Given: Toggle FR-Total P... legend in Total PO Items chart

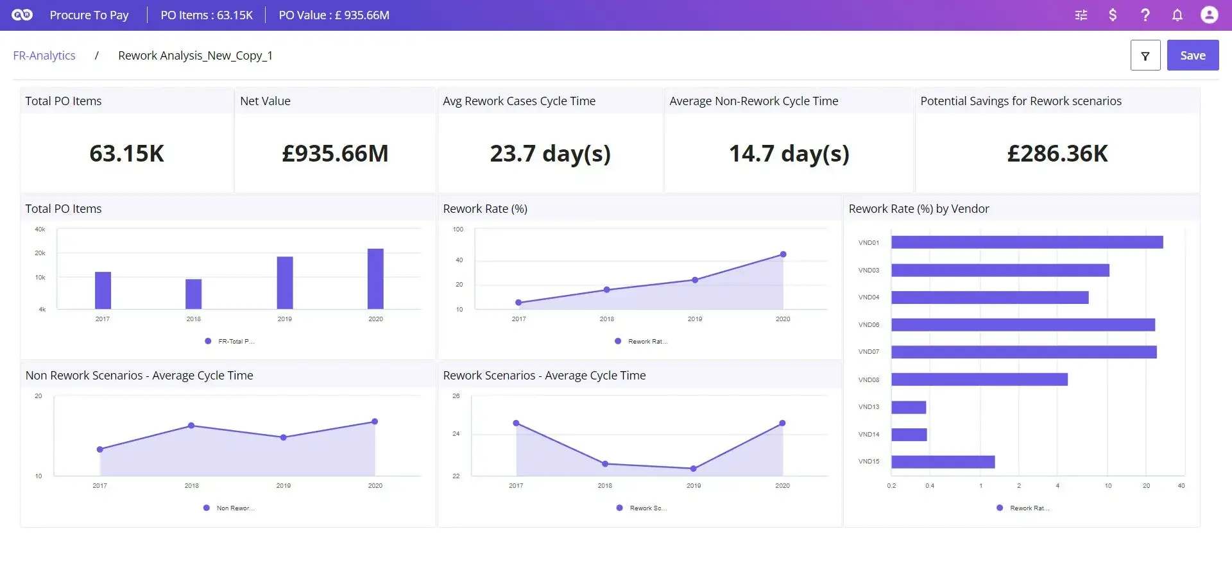Looking at the screenshot, I should click(230, 341).
